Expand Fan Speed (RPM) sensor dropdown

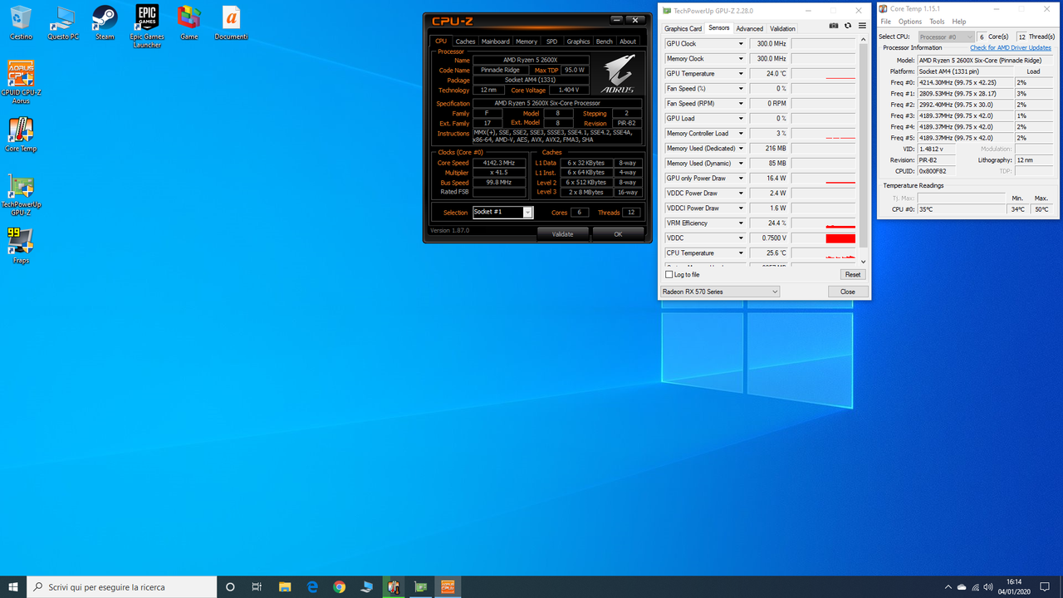click(741, 104)
